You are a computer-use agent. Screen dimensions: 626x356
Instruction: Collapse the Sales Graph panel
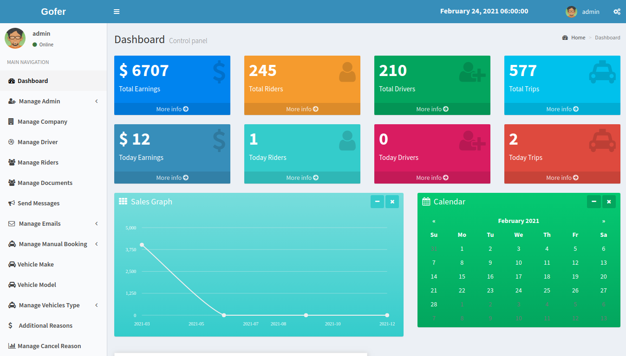[x=377, y=202]
